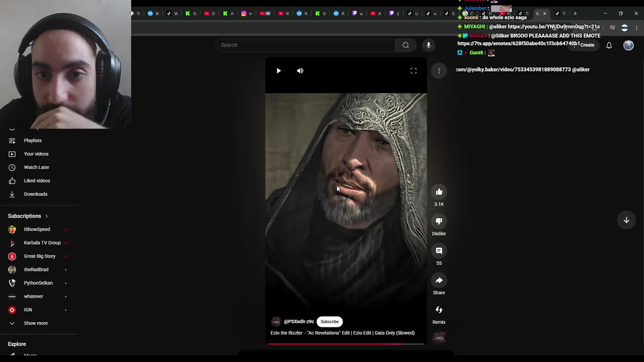Remix this short

[x=439, y=310]
